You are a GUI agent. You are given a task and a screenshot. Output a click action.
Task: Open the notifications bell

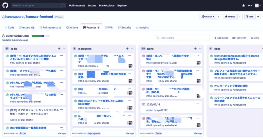coord(243,6)
